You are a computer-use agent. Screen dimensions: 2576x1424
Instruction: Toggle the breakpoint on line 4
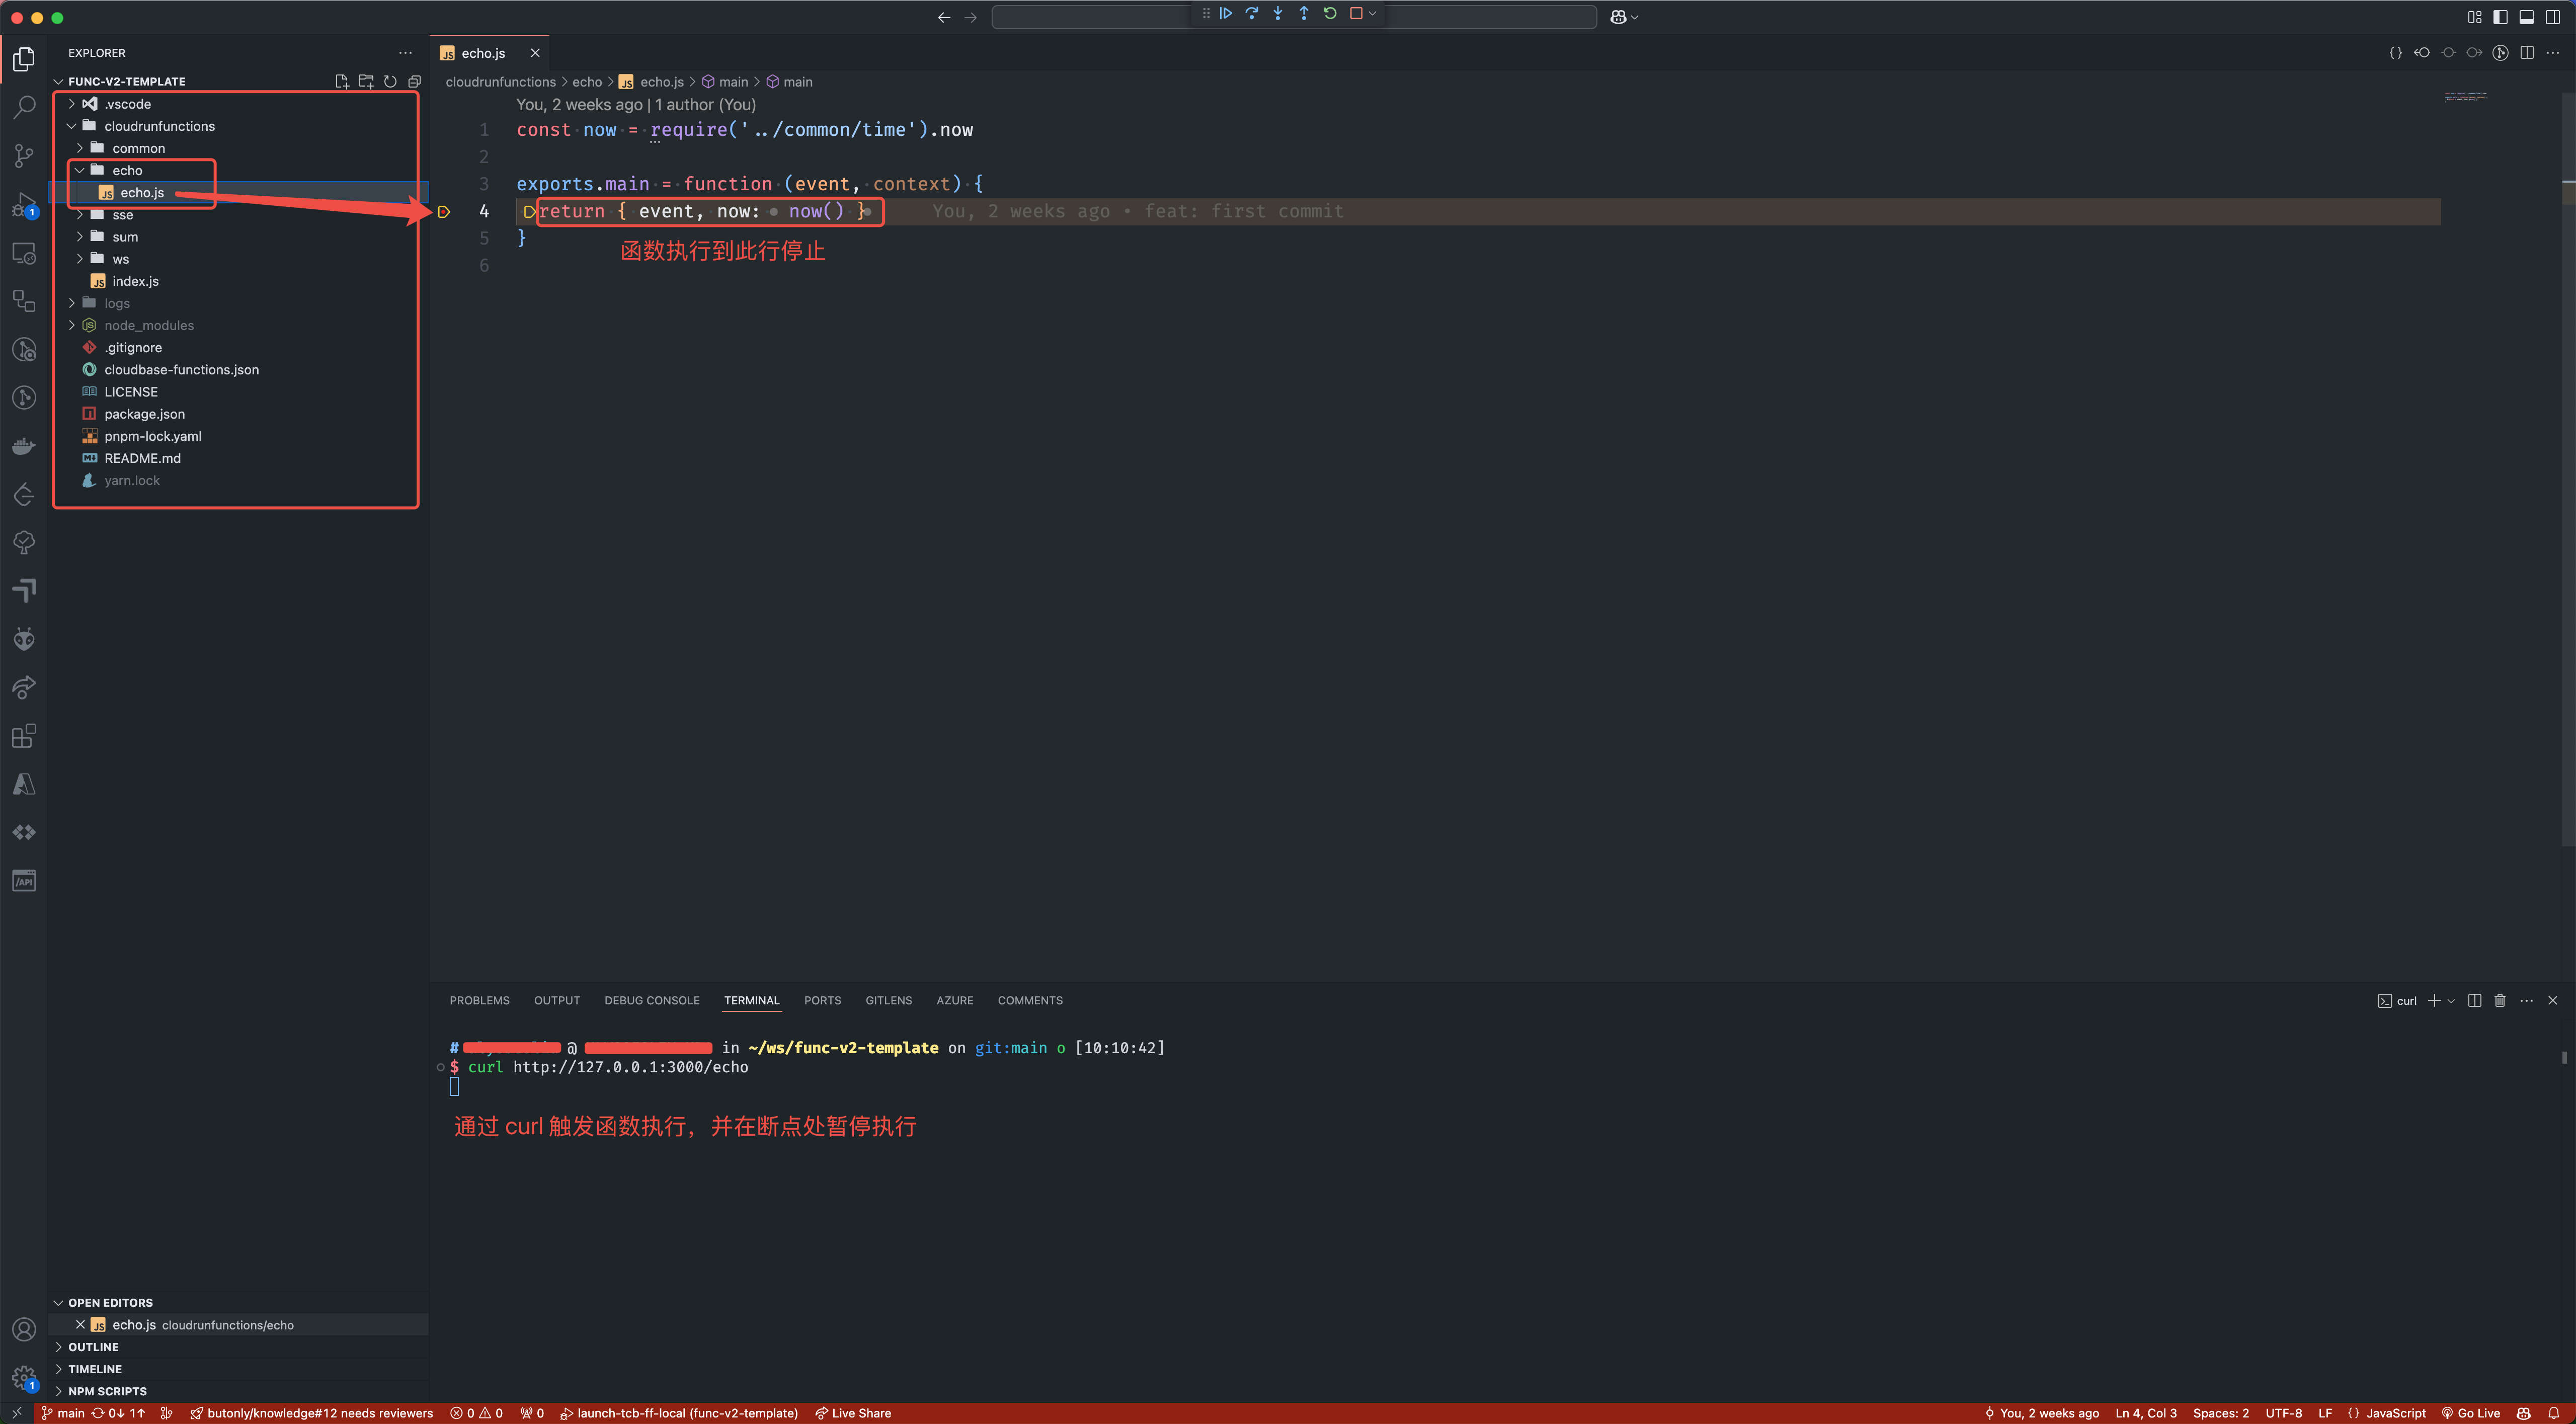pos(444,212)
